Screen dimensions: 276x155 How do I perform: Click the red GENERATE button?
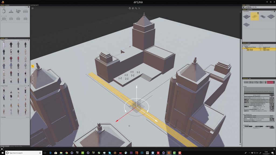click(270, 82)
